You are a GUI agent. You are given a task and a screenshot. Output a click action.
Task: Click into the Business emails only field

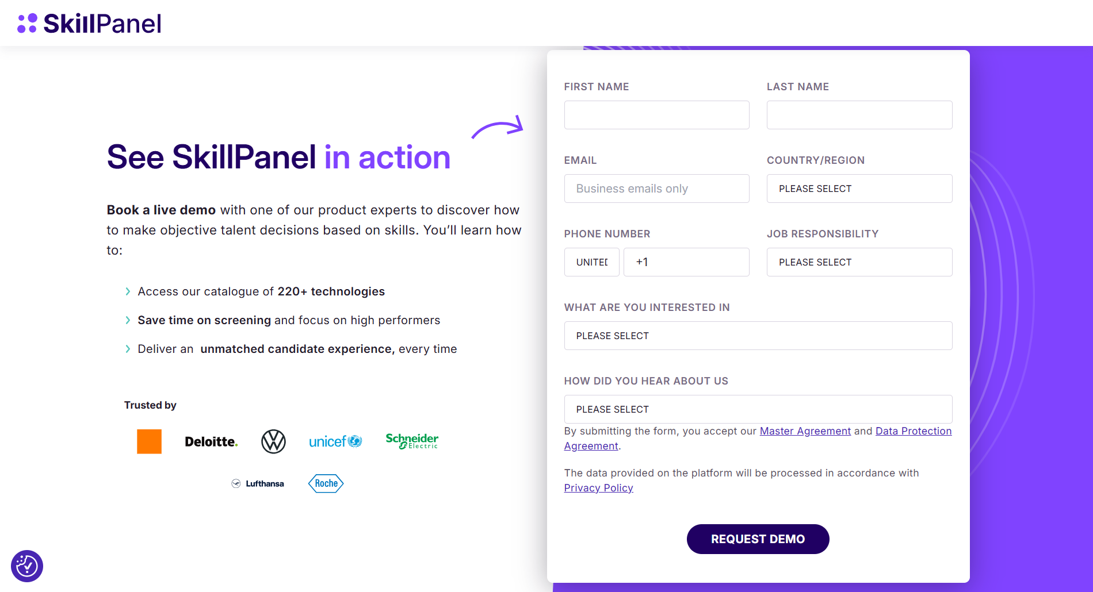tap(656, 189)
